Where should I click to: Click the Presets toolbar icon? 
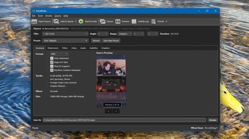(154, 21)
